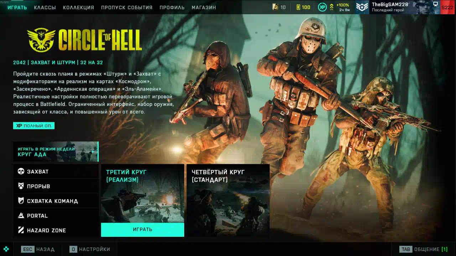Click the XP ПОЛНЫЙ ОП. badge

click(x=34, y=126)
